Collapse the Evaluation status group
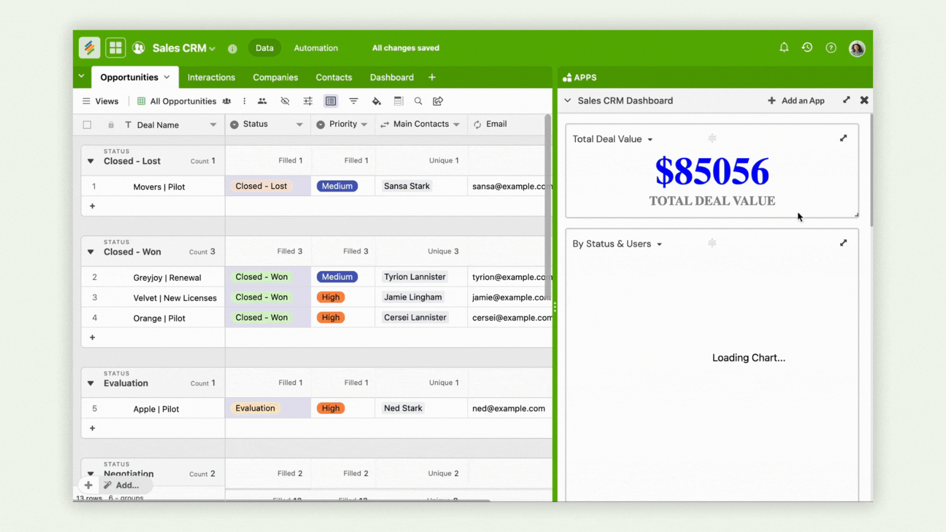Screen dimensions: 946x532 click(x=91, y=383)
